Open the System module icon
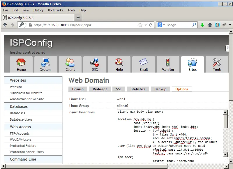This screenshot has width=233, height=169. 46,64
